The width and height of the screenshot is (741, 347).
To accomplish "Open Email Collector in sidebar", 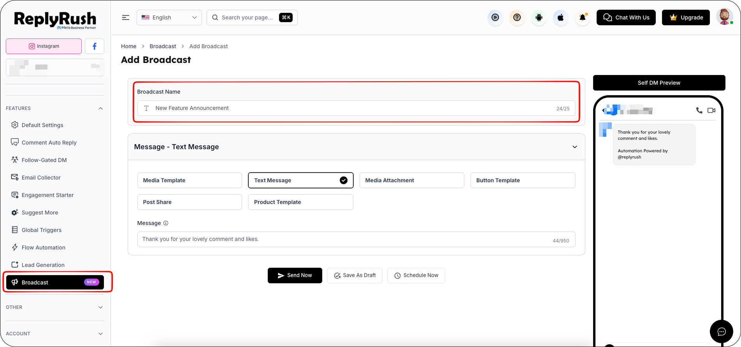I will tap(41, 178).
